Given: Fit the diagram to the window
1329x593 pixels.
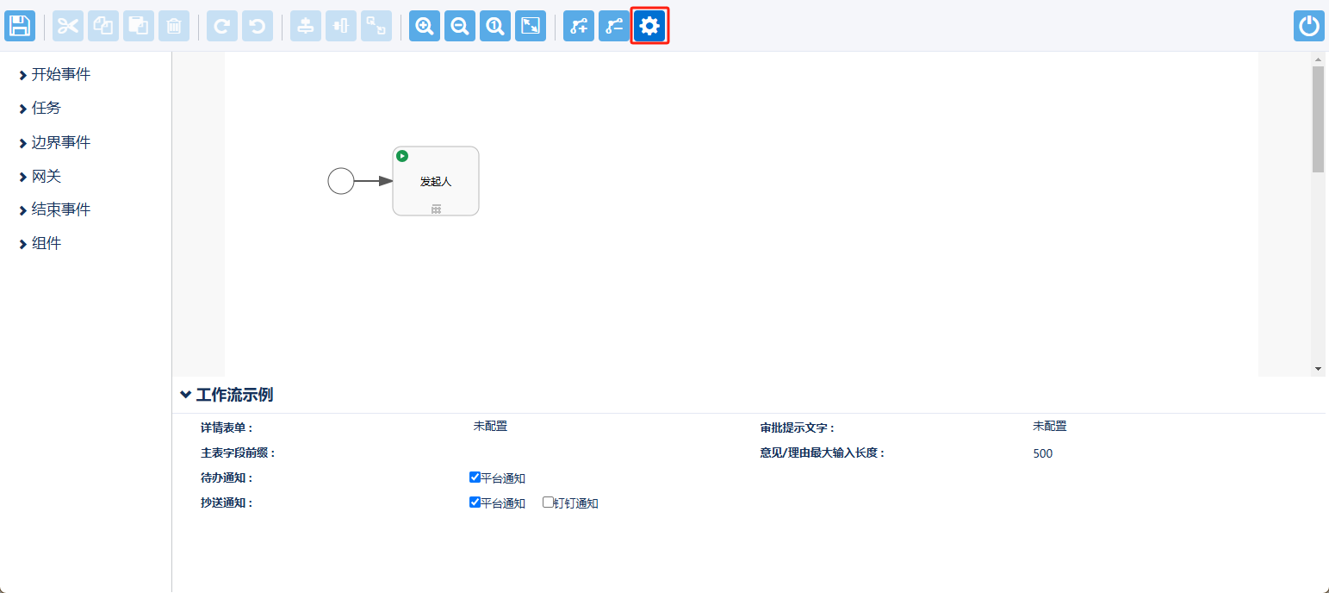Looking at the screenshot, I should (x=531, y=27).
